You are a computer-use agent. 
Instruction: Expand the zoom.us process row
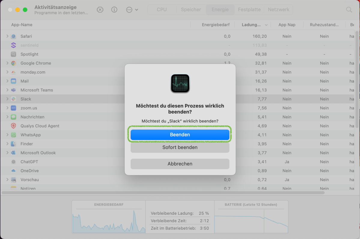coord(7,108)
